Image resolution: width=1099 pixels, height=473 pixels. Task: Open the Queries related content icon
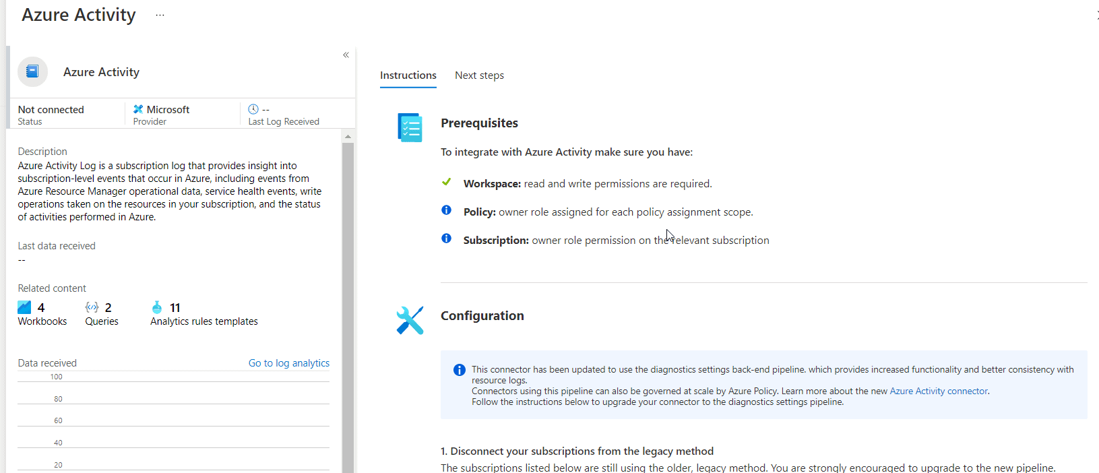[92, 307]
